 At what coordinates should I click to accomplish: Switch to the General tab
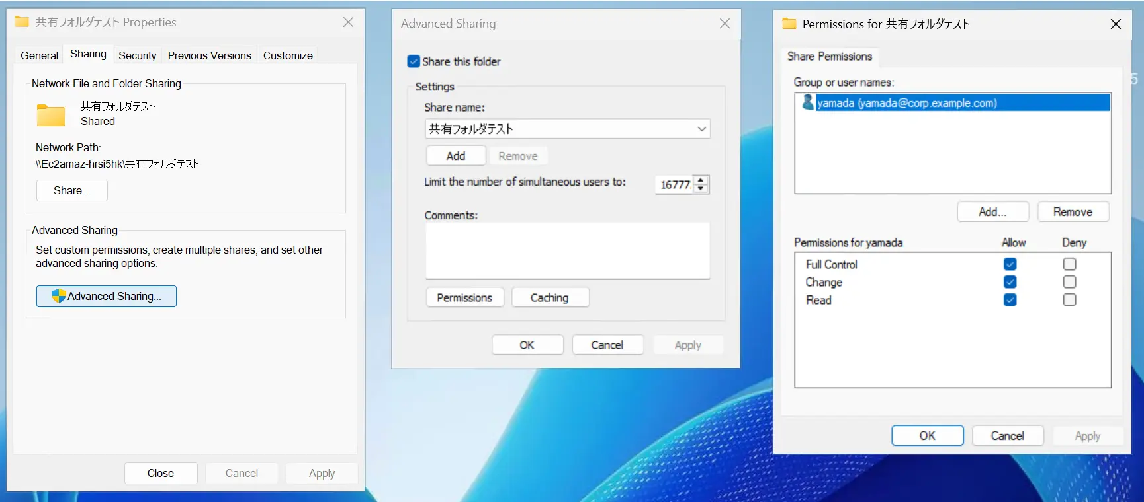[39, 55]
